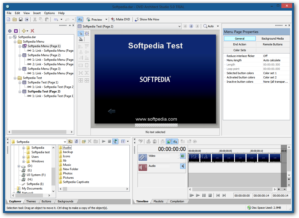Collapse the Softpedia Menu folder

[x=15, y=42]
